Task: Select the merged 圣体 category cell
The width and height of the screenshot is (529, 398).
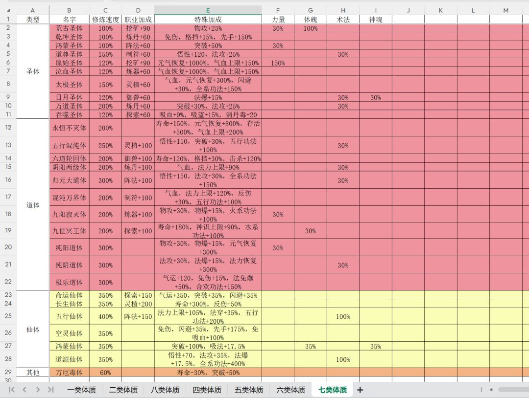Action: [x=33, y=71]
